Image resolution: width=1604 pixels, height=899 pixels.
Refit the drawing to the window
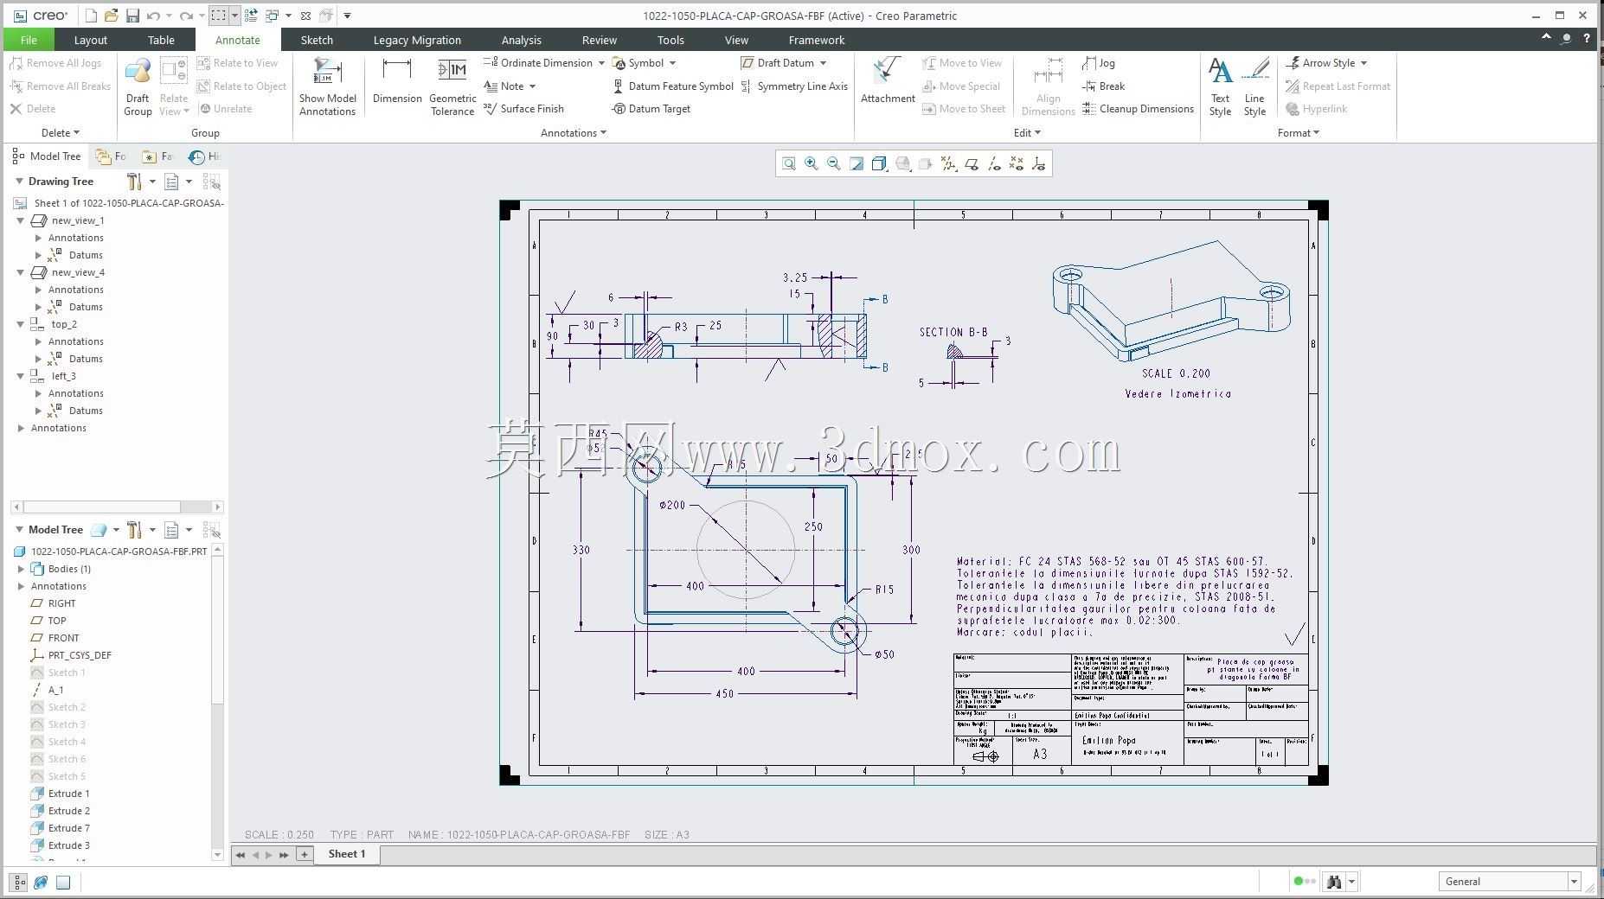click(789, 163)
